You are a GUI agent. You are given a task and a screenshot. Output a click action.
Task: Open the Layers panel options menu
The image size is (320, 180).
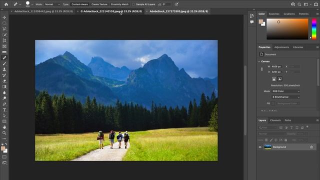[x=317, y=120]
